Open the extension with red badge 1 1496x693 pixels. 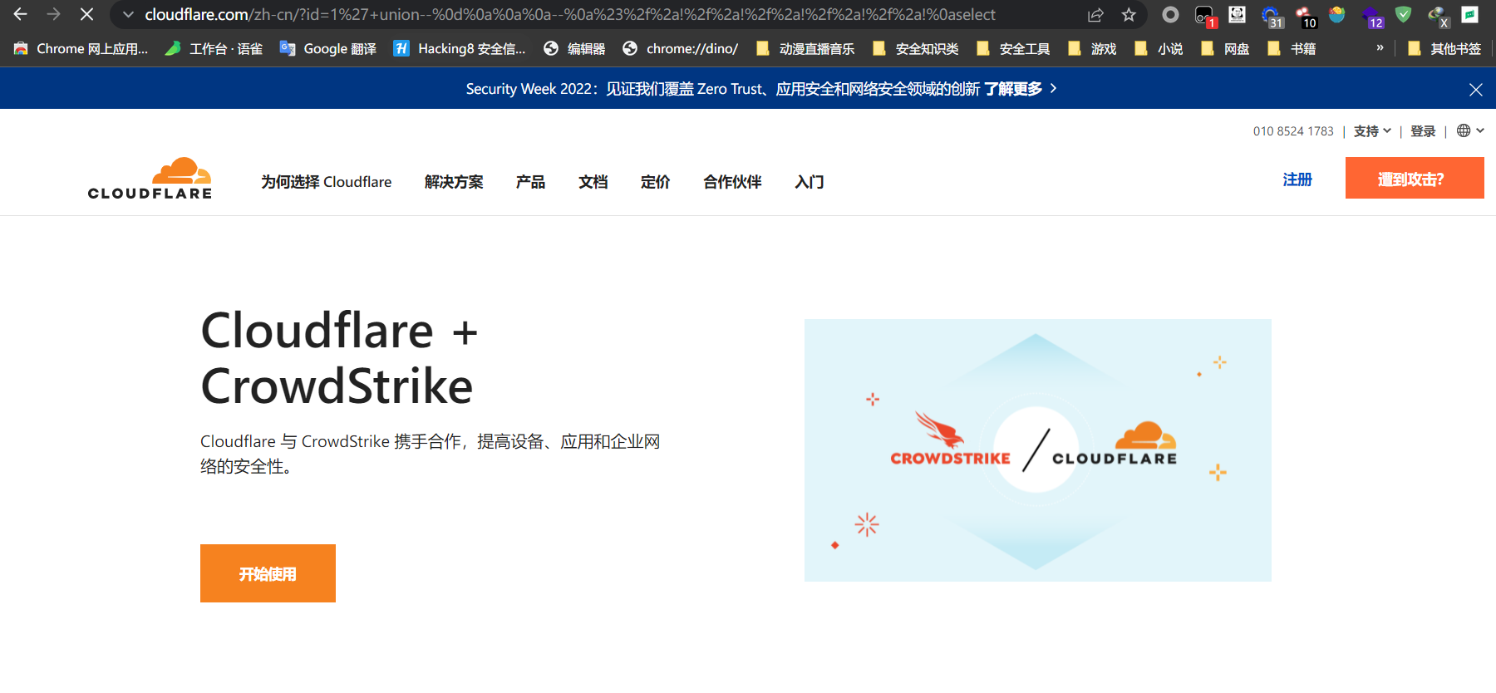[x=1204, y=16]
